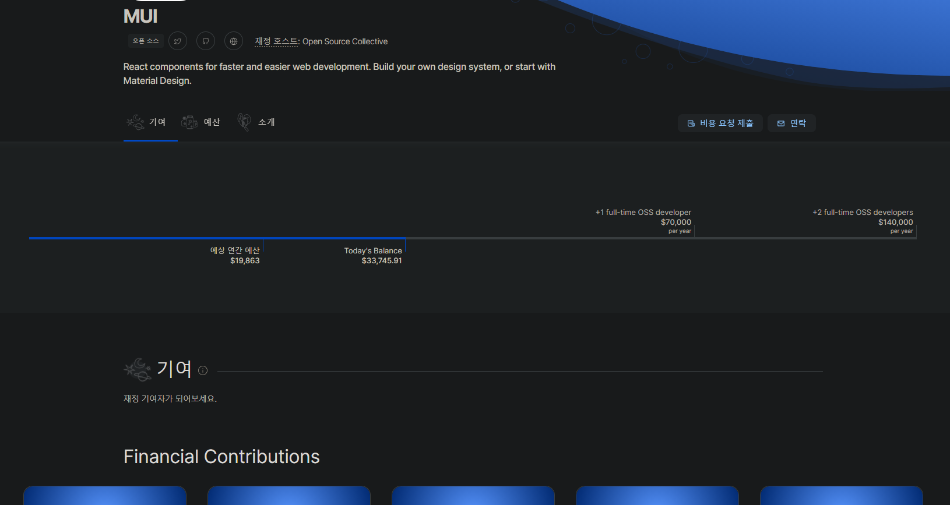Screen dimensions: 950x505
Task: Click the MUI collective title
Action: pyautogui.click(x=140, y=16)
